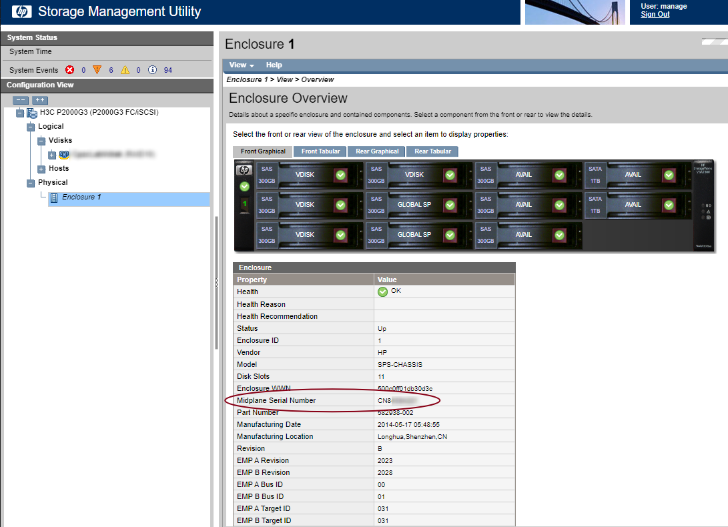Viewport: 728px width, 527px height.
Task: Click the yellow warning events icon
Action: point(125,69)
